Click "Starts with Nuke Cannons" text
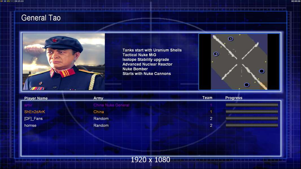The height and width of the screenshot is (169, 301). click(147, 74)
